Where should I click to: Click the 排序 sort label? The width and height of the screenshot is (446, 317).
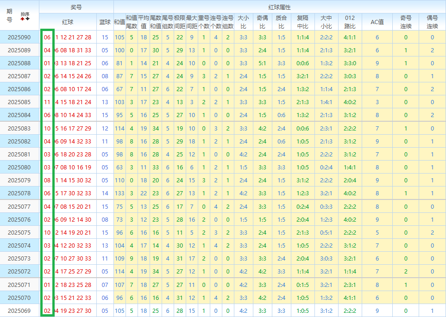25,14
